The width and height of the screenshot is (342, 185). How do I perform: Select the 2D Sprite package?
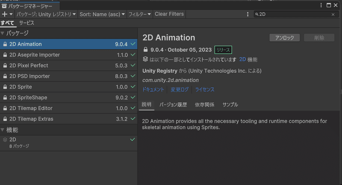click(68, 87)
